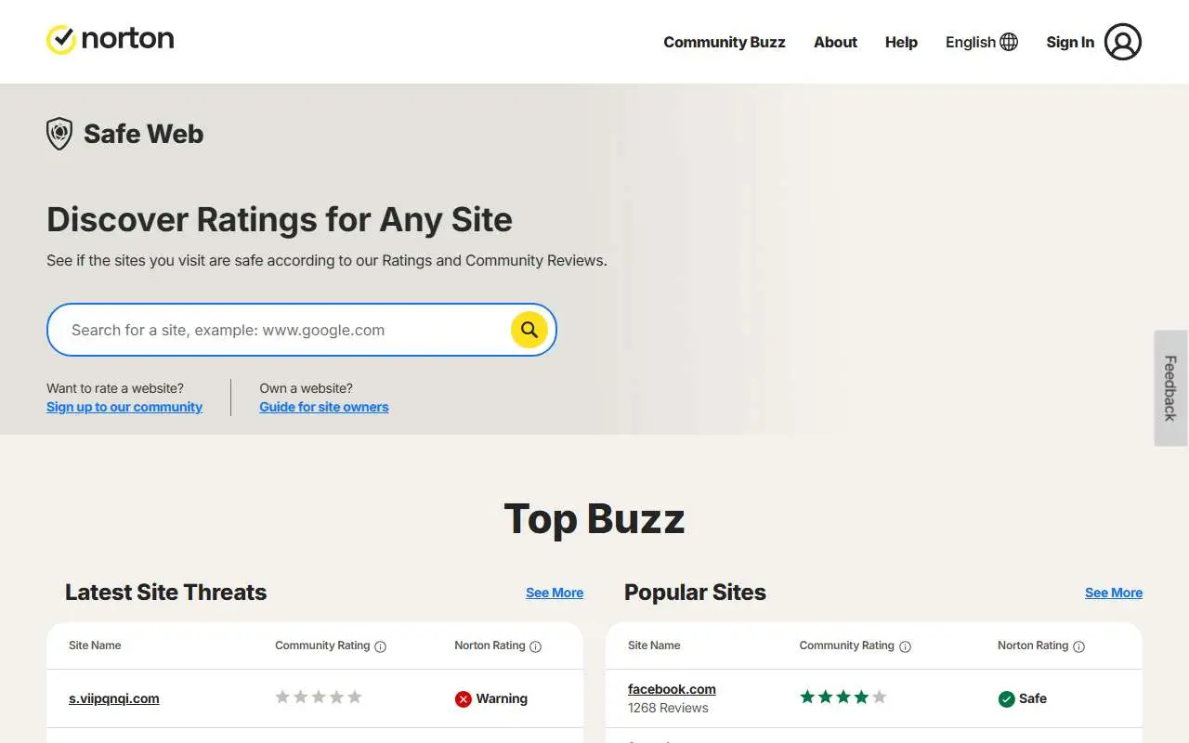Click the globe language icon
The image size is (1189, 743).
click(1009, 42)
